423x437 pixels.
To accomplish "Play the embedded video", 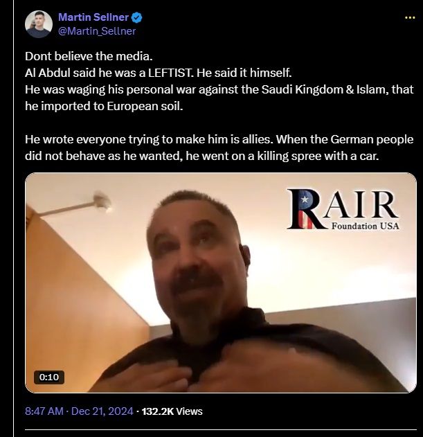I will (x=221, y=283).
